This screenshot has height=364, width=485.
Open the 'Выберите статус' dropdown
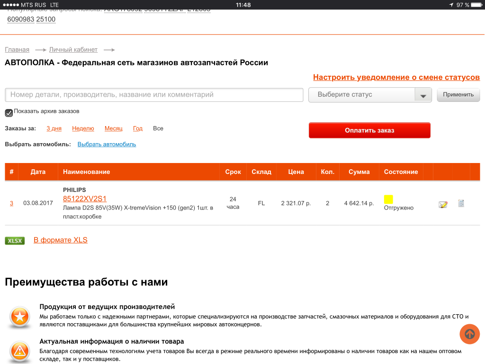362,95
